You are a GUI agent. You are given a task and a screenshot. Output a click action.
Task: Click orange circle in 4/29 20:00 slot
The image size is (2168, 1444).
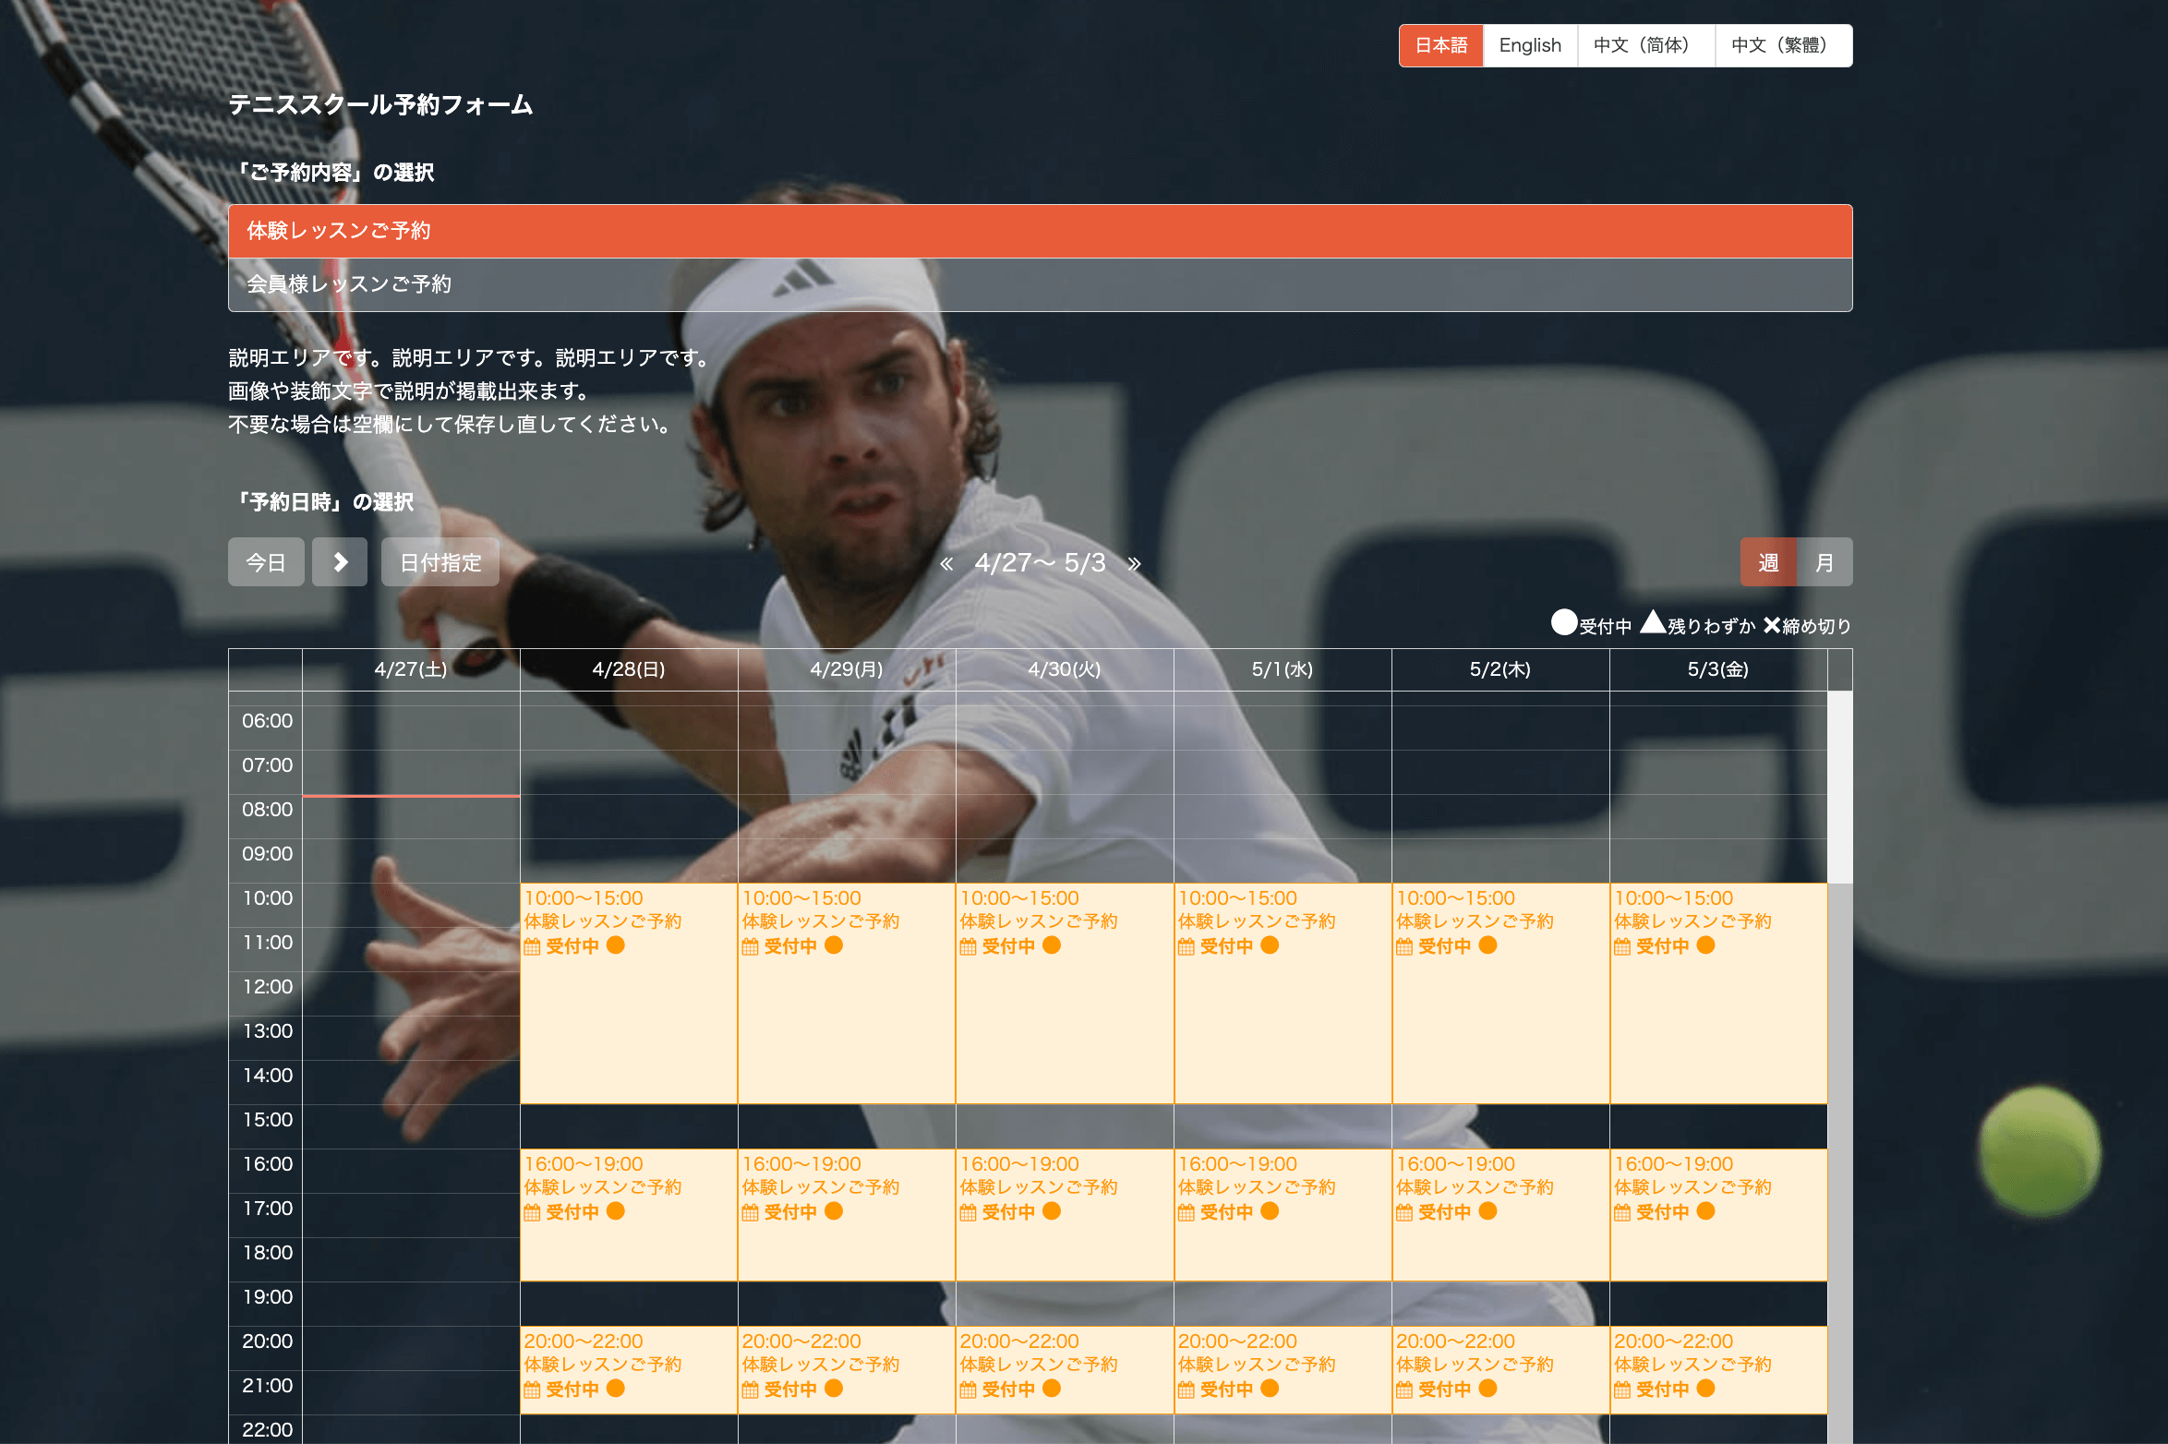[834, 1389]
